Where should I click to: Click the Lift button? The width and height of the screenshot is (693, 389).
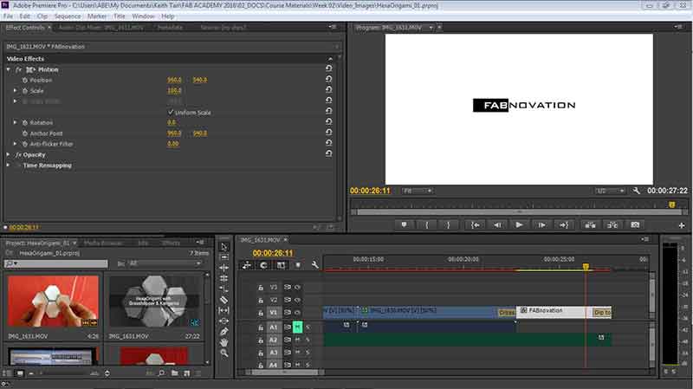[590, 225]
